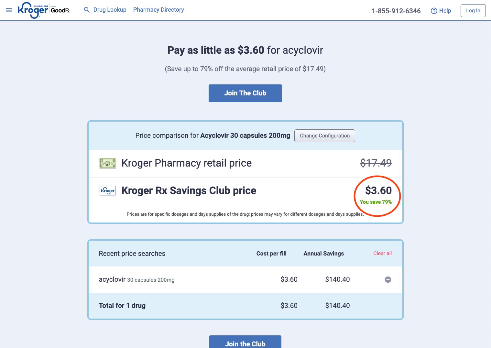Select the acyclovir recent search entry

pos(112,279)
